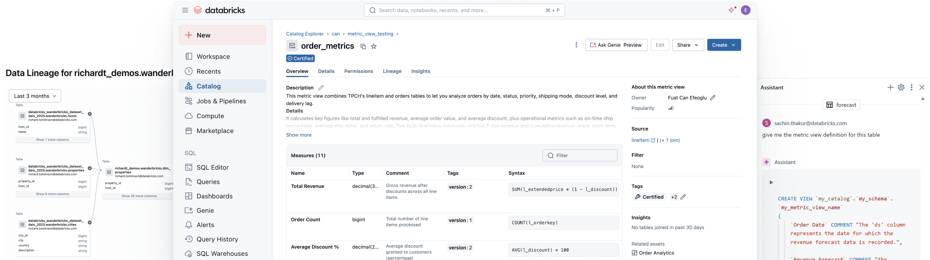930x260 pixels.
Task: Open the Last 3 months dropdown
Action: pyautogui.click(x=35, y=96)
